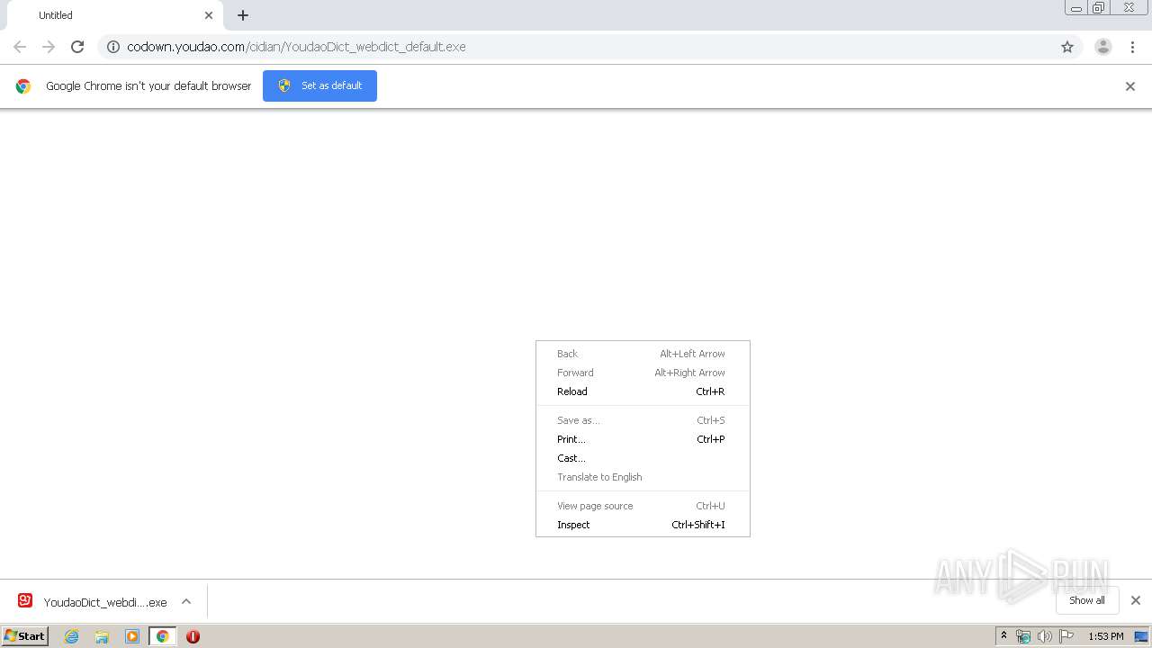
Task: Choose Reload from the context menu
Action: click(x=643, y=391)
